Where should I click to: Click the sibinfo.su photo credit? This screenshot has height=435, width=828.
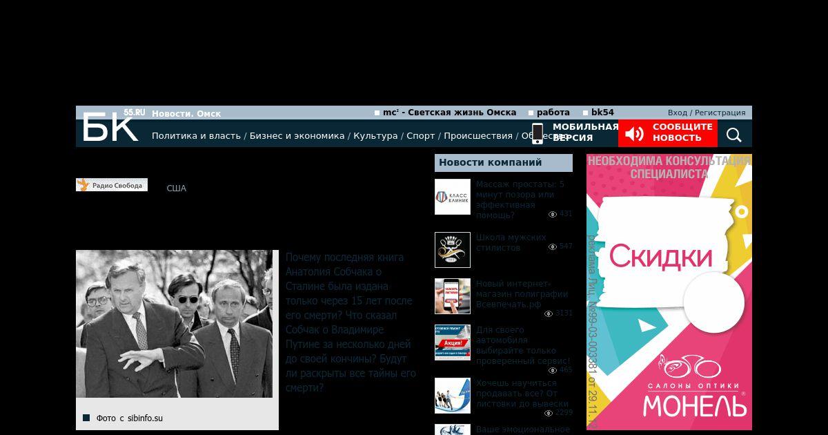click(130, 418)
